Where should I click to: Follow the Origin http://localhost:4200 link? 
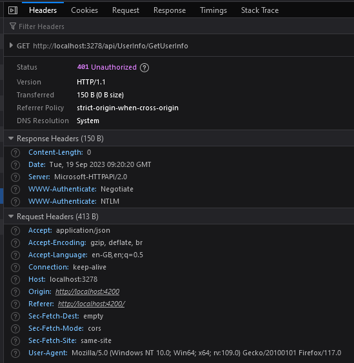(87, 291)
